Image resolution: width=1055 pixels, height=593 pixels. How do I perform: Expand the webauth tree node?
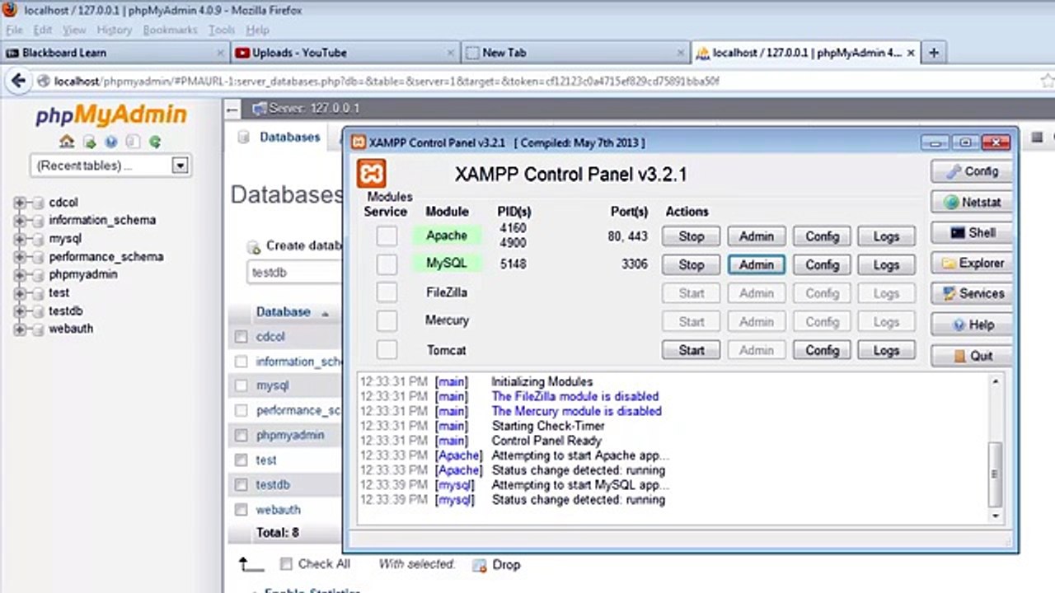(20, 329)
